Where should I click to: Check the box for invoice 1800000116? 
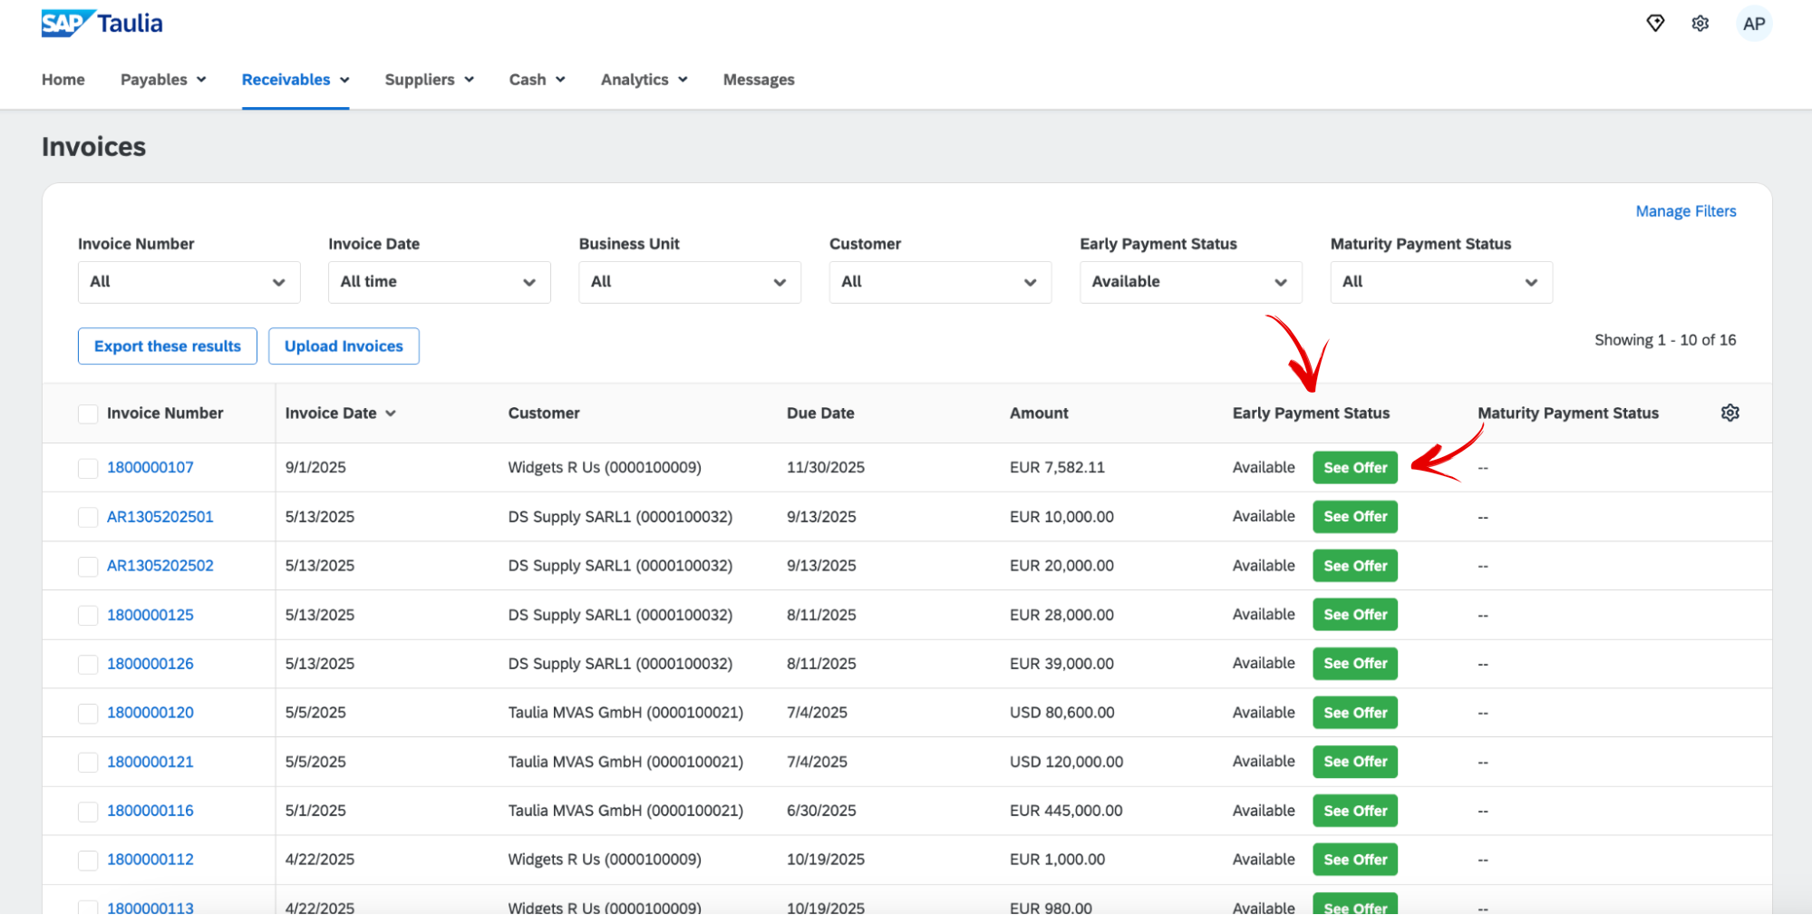click(88, 811)
